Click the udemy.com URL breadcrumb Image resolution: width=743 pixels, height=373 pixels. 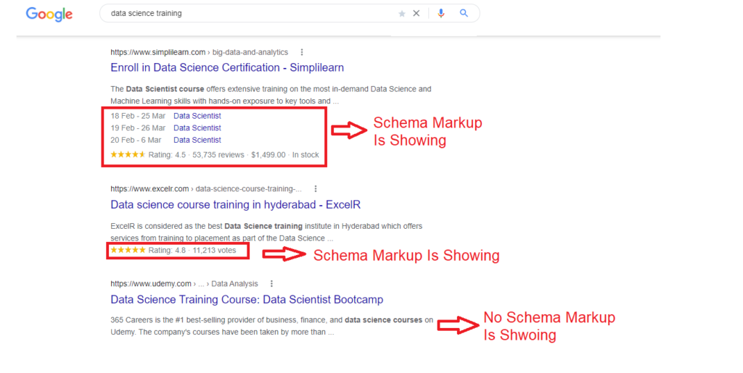click(x=184, y=284)
